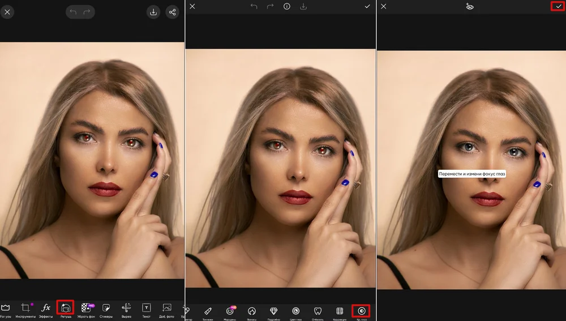This screenshot has height=321, width=566.
Task: Select the Ретушь retouch tool
Action: (x=66, y=310)
